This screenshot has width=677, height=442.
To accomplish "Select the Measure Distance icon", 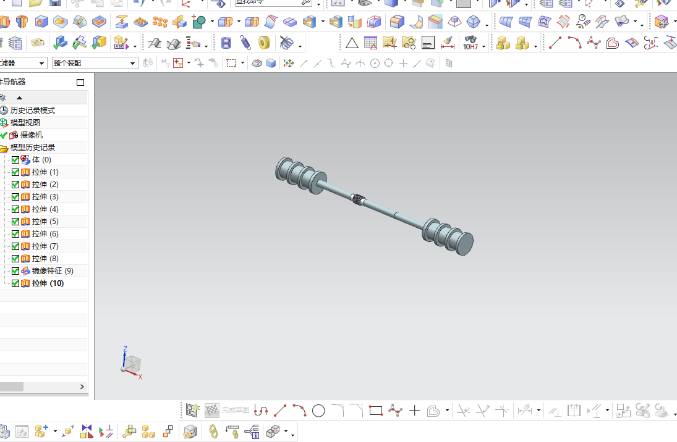I will [x=447, y=43].
